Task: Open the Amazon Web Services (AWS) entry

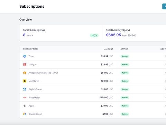Action: pyautogui.click(x=43, y=73)
